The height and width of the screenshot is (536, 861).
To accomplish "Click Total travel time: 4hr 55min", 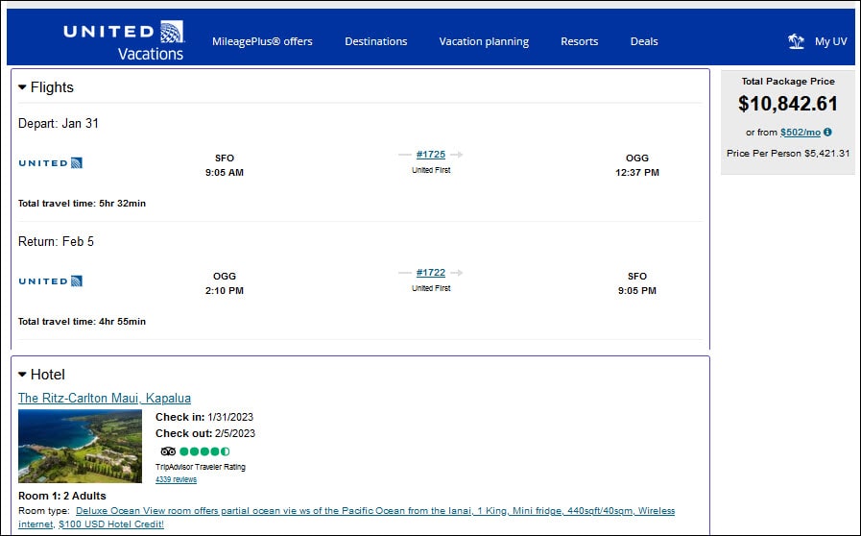I will tap(82, 322).
